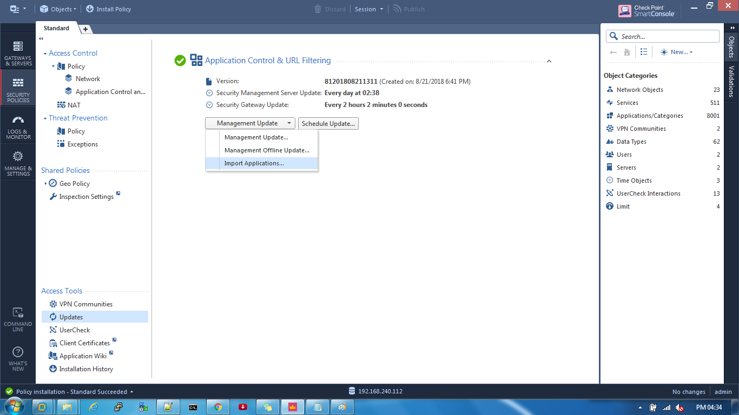This screenshot has height=415, width=739.
Task: Open the Command Line tool
Action: click(18, 319)
